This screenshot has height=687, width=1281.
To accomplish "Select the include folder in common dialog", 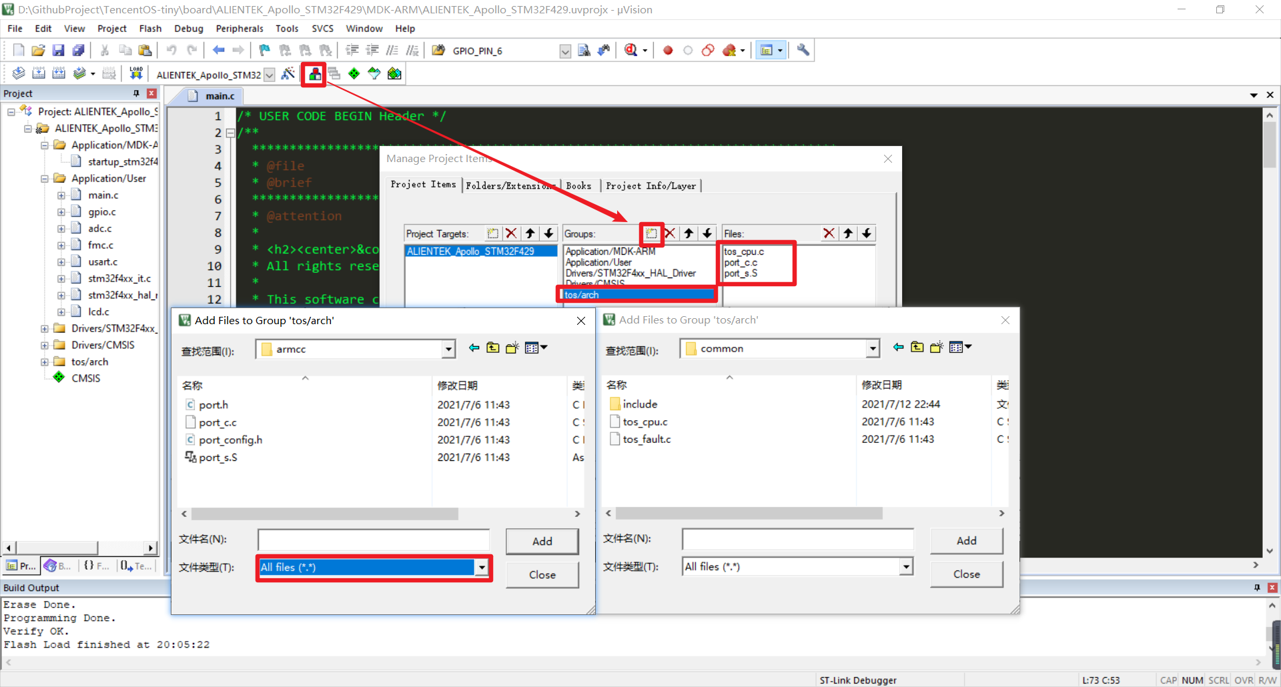I will click(x=640, y=404).
